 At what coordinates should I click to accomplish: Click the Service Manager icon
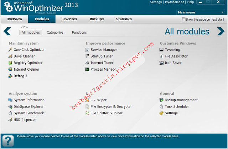87,50
